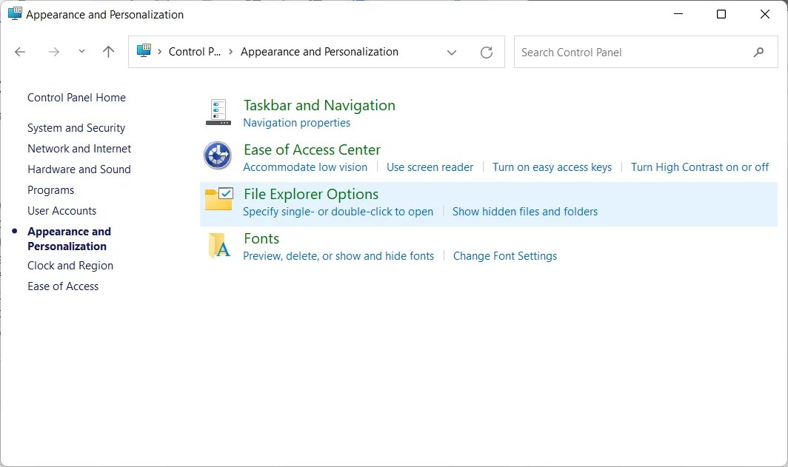This screenshot has width=788, height=467.
Task: Click the search magnifier icon
Action: pyautogui.click(x=758, y=52)
